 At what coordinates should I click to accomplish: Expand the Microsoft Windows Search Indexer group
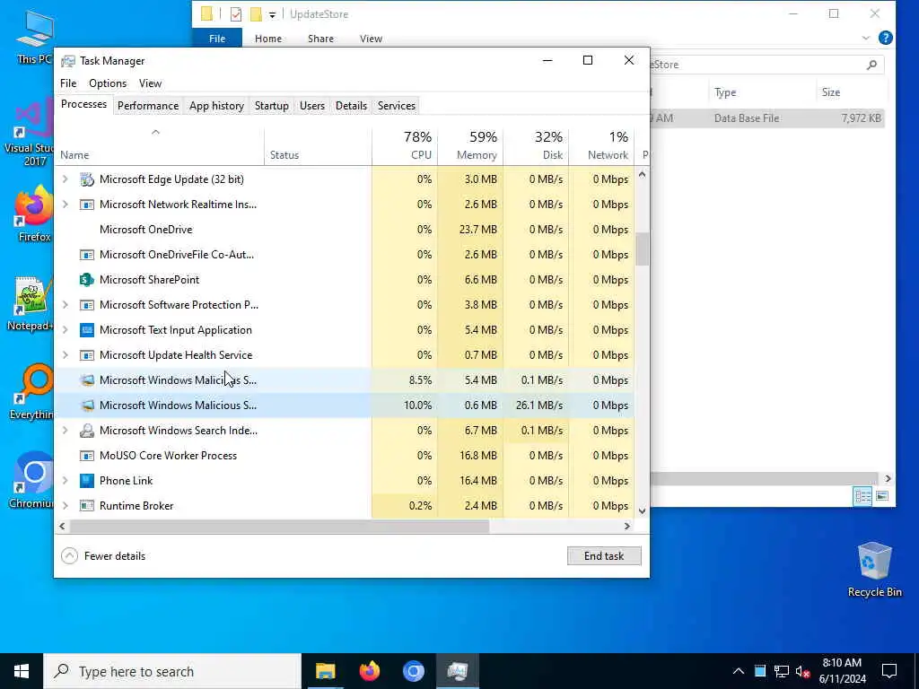(x=65, y=431)
